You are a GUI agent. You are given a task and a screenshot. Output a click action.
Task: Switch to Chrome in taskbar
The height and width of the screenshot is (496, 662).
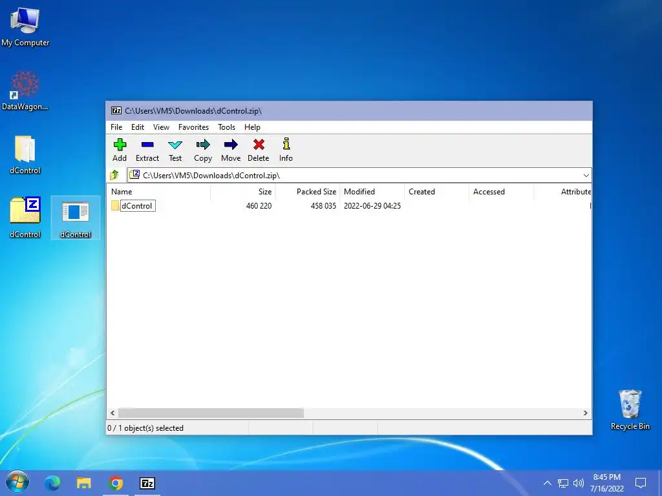click(116, 483)
